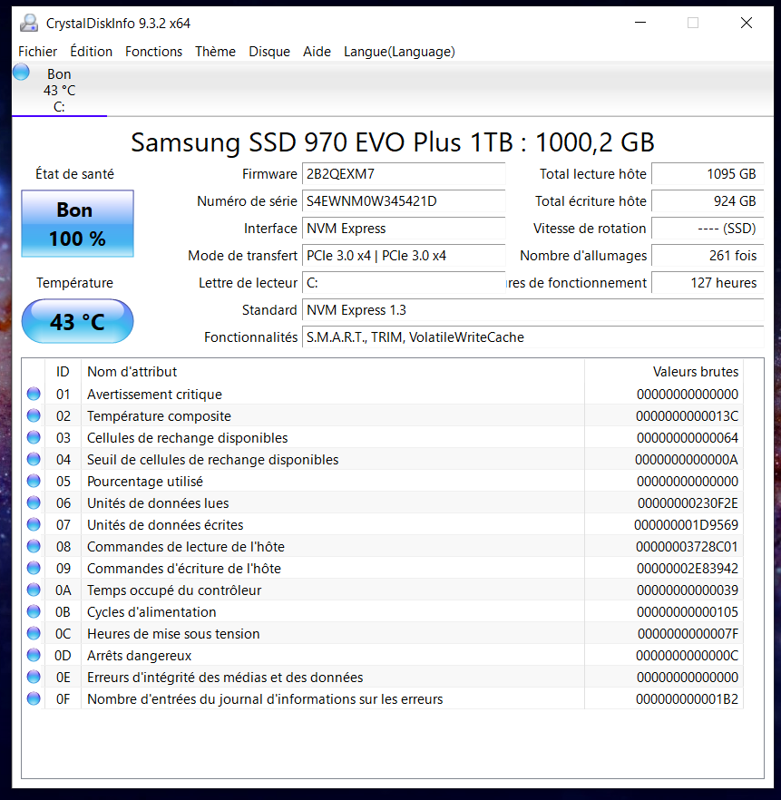Image resolution: width=781 pixels, height=800 pixels.
Task: Click status orb for journal d'informations erreurs row
Action: click(x=34, y=698)
